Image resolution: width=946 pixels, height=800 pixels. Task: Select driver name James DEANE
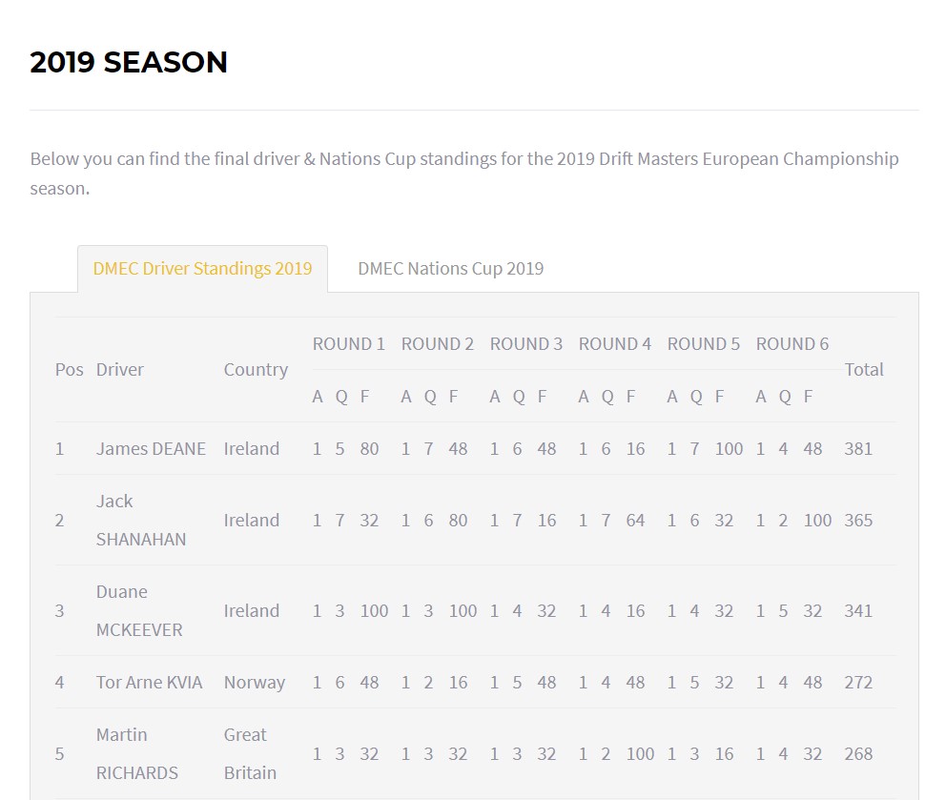(151, 449)
